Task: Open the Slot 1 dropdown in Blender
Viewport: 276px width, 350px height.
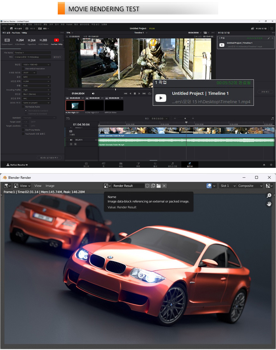Action: point(228,186)
